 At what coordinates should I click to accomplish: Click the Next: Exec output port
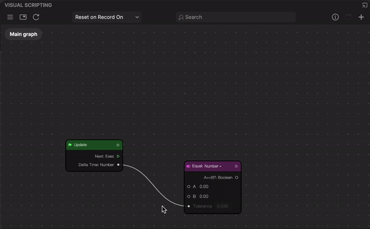(x=118, y=156)
